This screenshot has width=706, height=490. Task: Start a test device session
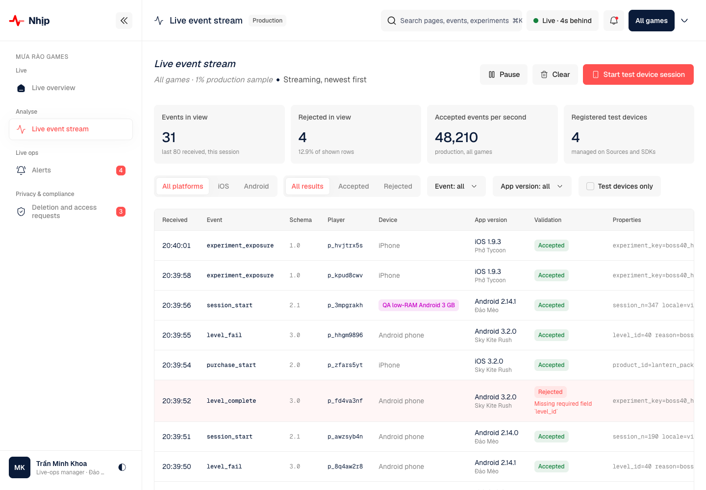coord(638,74)
